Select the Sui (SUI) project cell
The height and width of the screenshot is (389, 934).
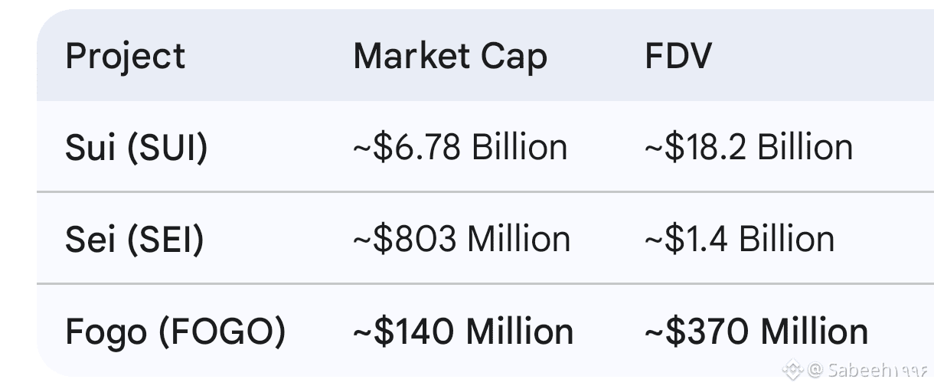coord(136,148)
